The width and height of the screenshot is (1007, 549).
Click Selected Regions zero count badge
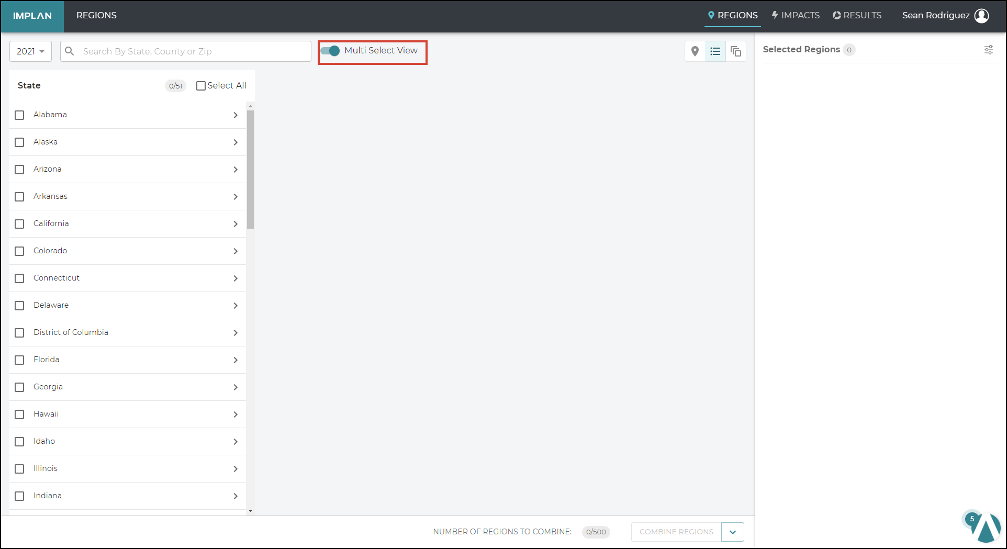(849, 50)
